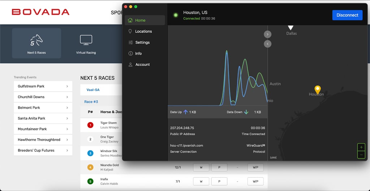Click the Bovada logo
This screenshot has height=191, width=370.
point(40,12)
